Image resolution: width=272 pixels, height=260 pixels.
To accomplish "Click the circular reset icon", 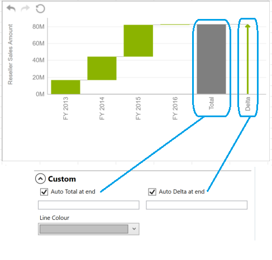I will (x=40, y=9).
